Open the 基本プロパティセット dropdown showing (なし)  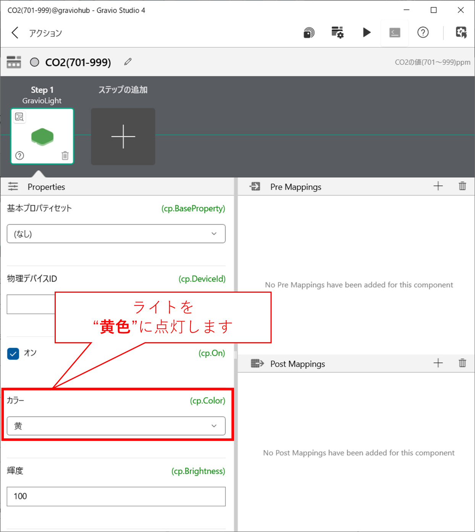(x=116, y=234)
